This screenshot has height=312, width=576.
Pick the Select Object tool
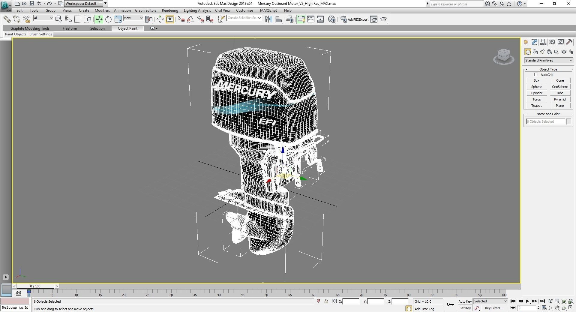click(x=58, y=19)
